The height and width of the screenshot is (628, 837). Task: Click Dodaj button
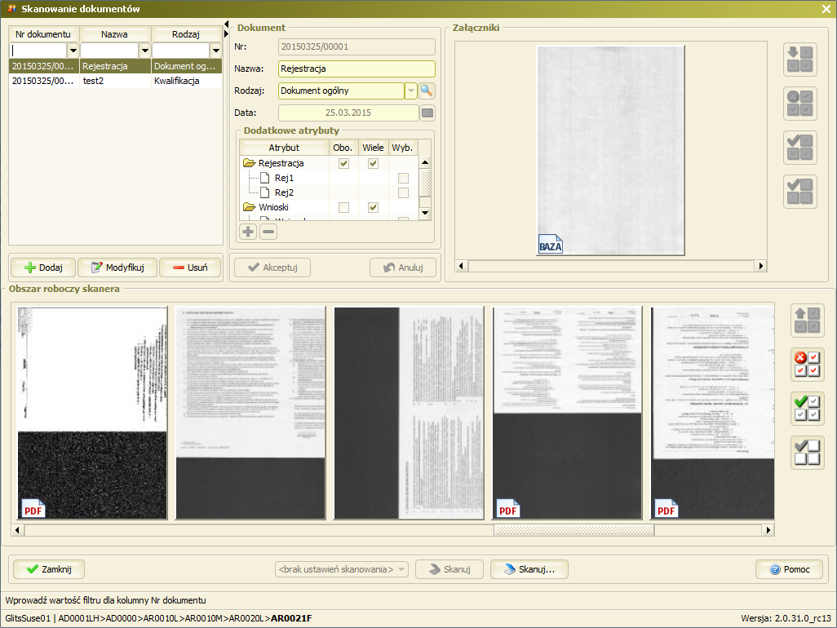click(x=44, y=268)
